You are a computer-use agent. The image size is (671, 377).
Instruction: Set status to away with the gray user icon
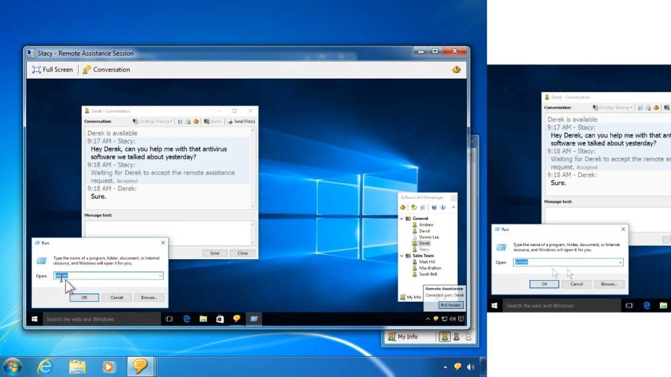[x=456, y=337]
